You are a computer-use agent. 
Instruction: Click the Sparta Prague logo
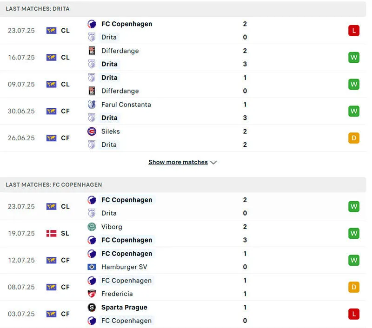click(x=92, y=308)
